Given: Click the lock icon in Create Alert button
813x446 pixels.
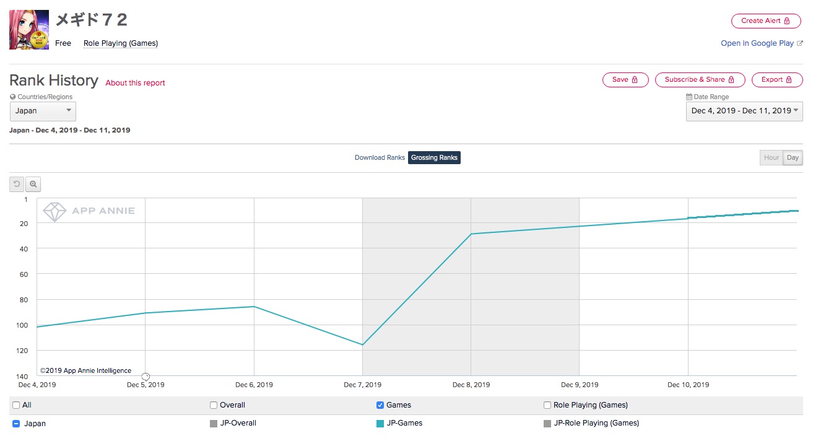Looking at the screenshot, I should (x=787, y=20).
